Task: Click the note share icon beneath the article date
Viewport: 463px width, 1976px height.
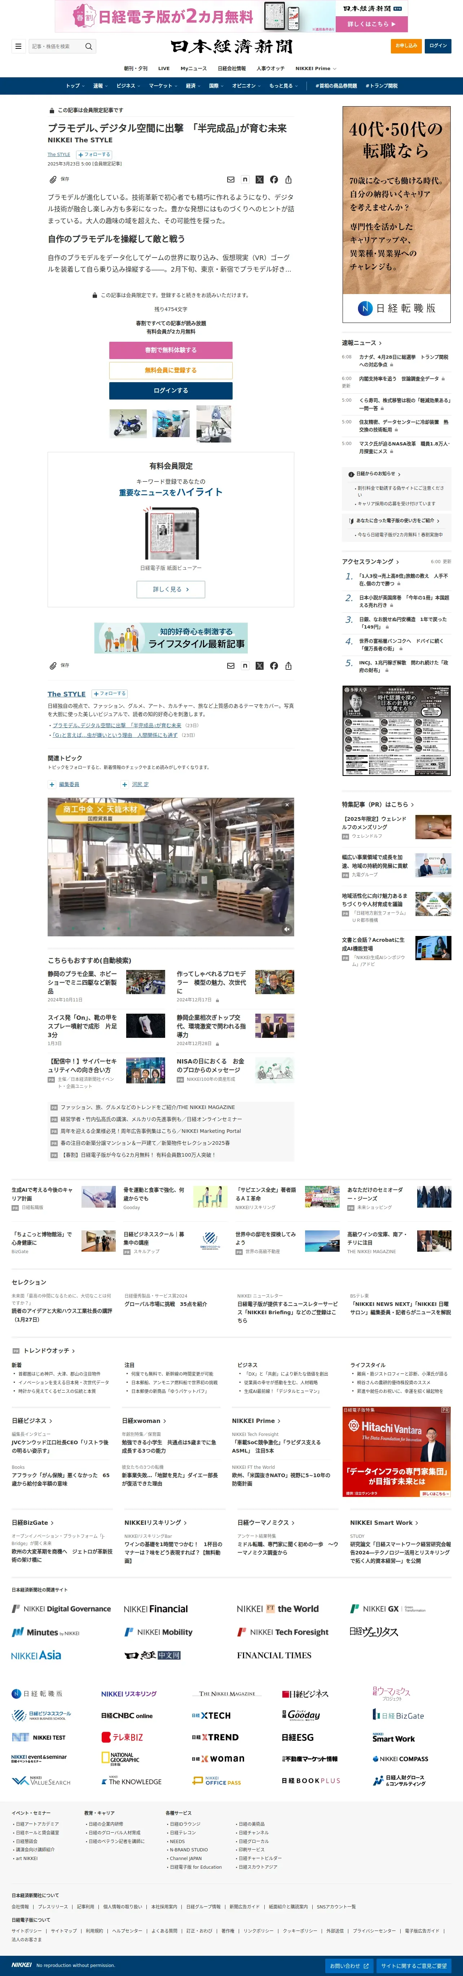Action: pos(245,180)
